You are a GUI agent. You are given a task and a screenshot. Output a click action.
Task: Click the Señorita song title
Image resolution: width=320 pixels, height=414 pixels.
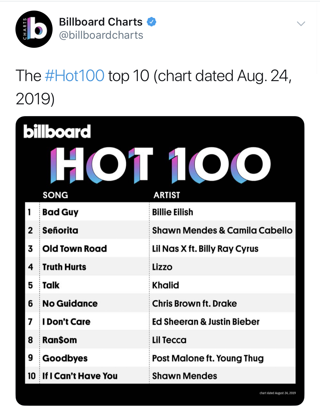(x=60, y=230)
